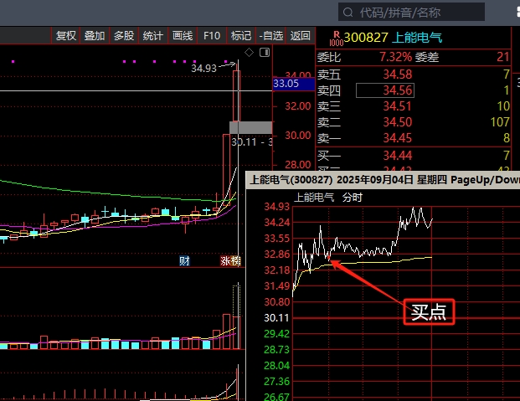
Task: Click the 34.93 high price annotation
Action: [x=203, y=69]
